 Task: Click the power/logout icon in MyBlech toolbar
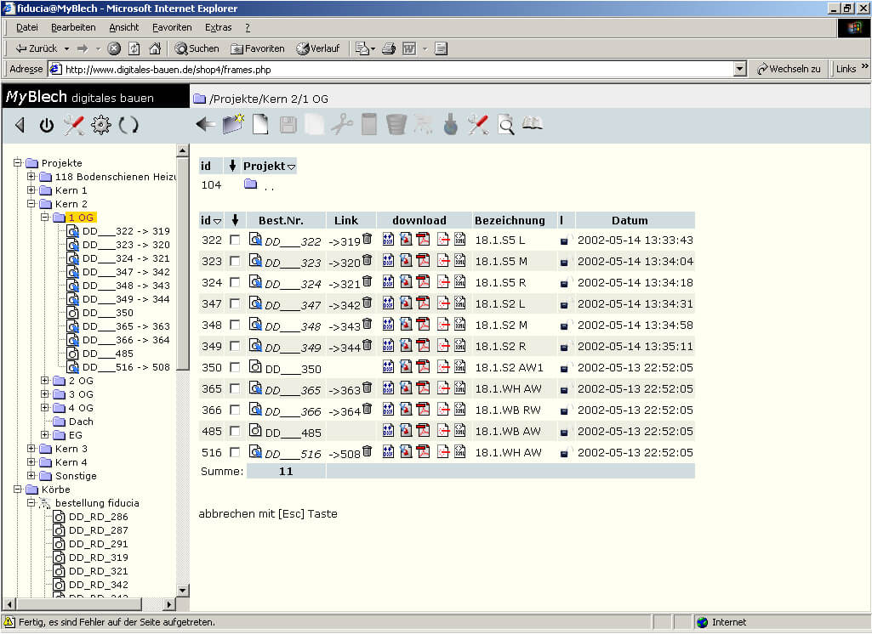point(47,126)
